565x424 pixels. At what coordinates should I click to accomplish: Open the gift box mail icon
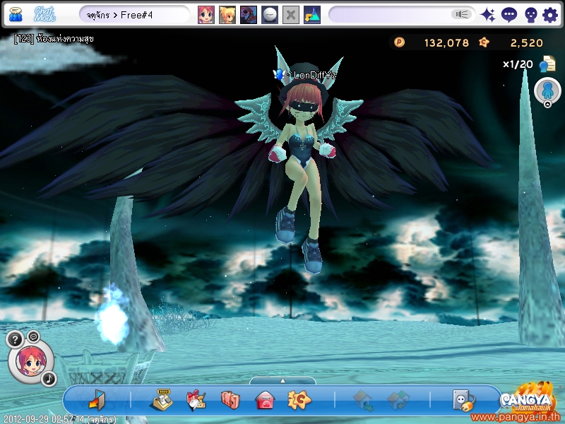(196, 400)
